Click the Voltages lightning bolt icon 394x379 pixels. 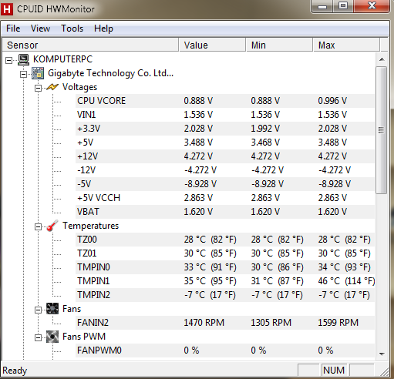tap(52, 87)
